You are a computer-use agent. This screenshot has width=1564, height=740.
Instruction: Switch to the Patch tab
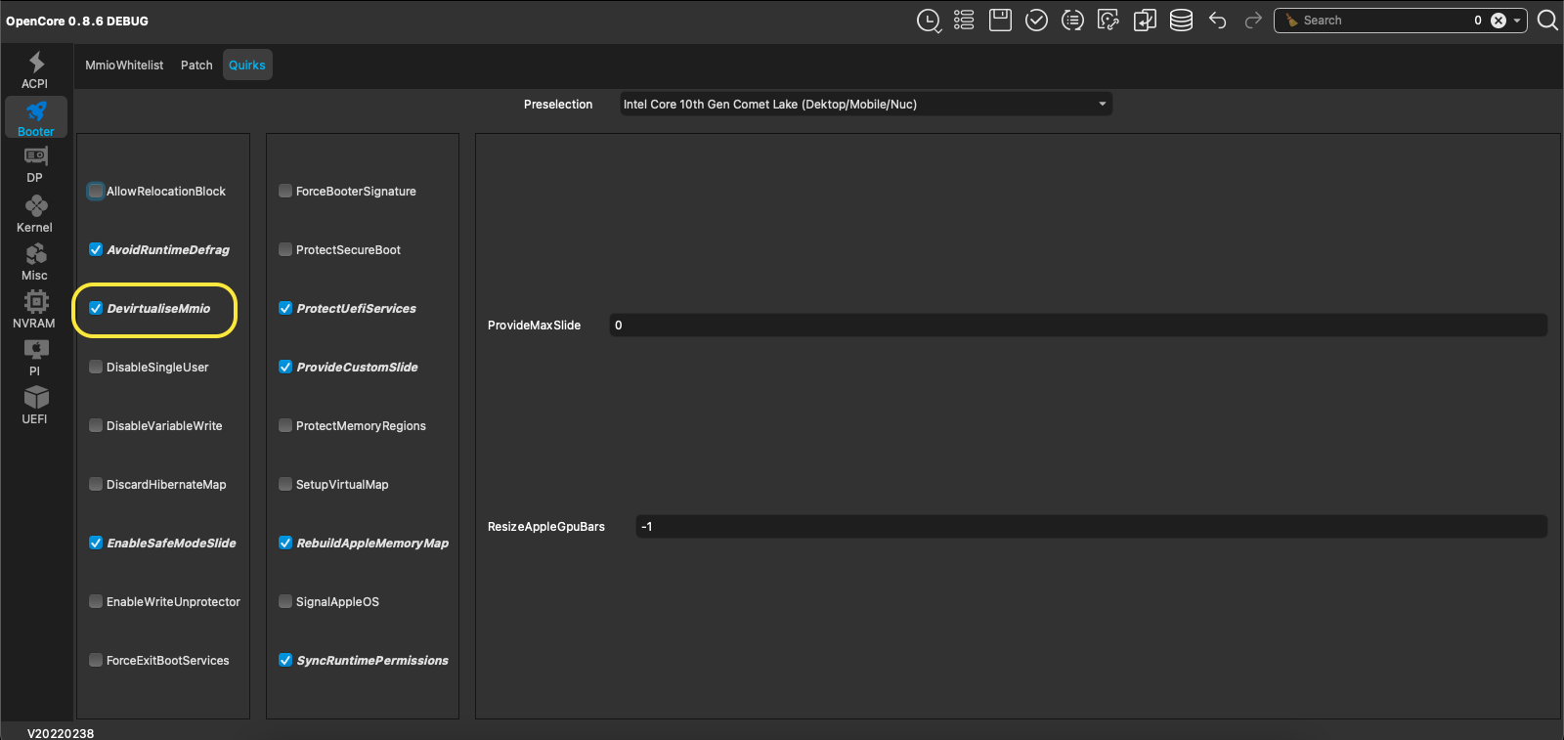click(196, 65)
